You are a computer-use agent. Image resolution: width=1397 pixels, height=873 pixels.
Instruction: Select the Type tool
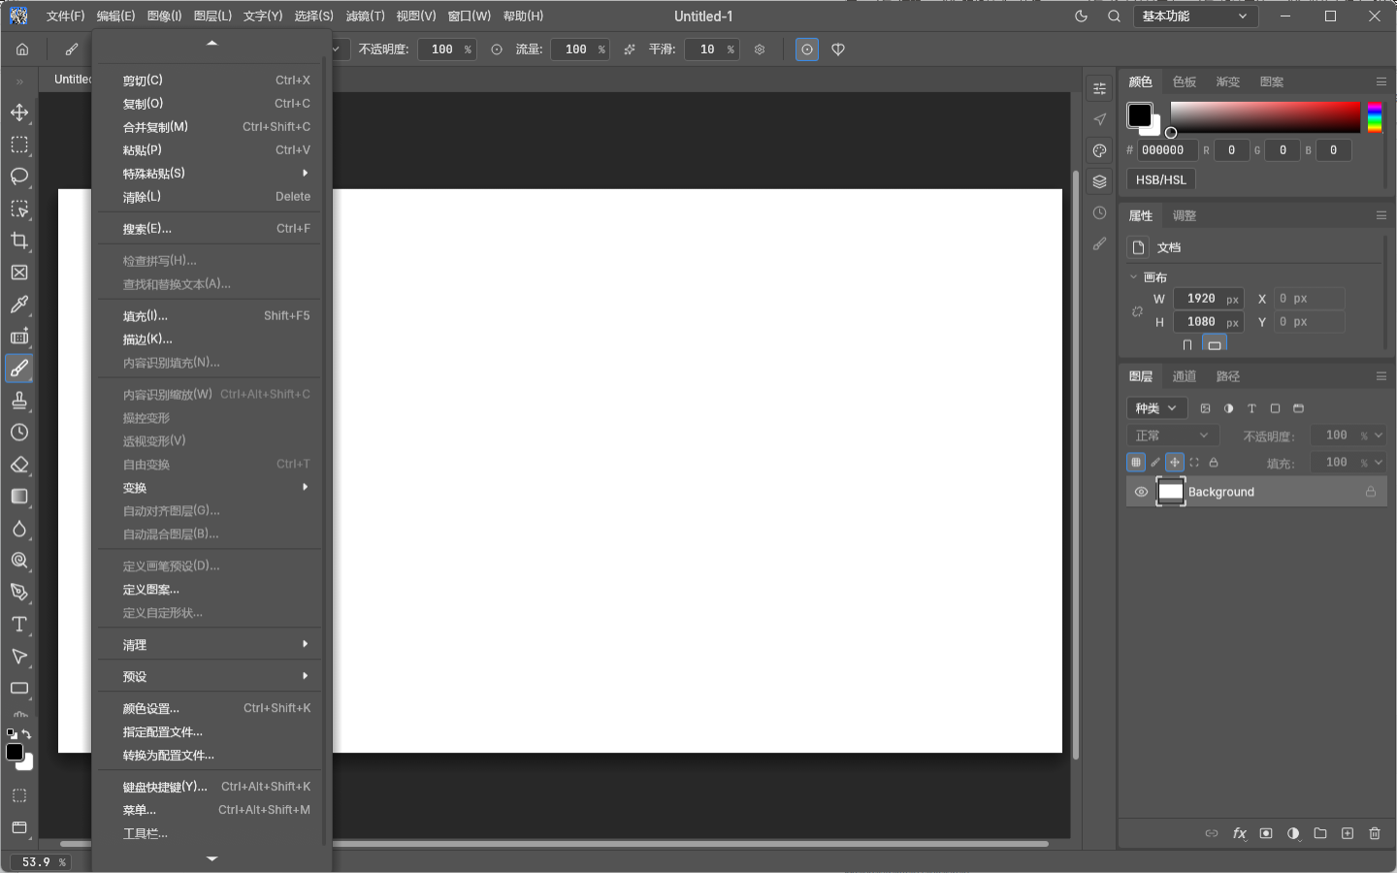(x=19, y=625)
